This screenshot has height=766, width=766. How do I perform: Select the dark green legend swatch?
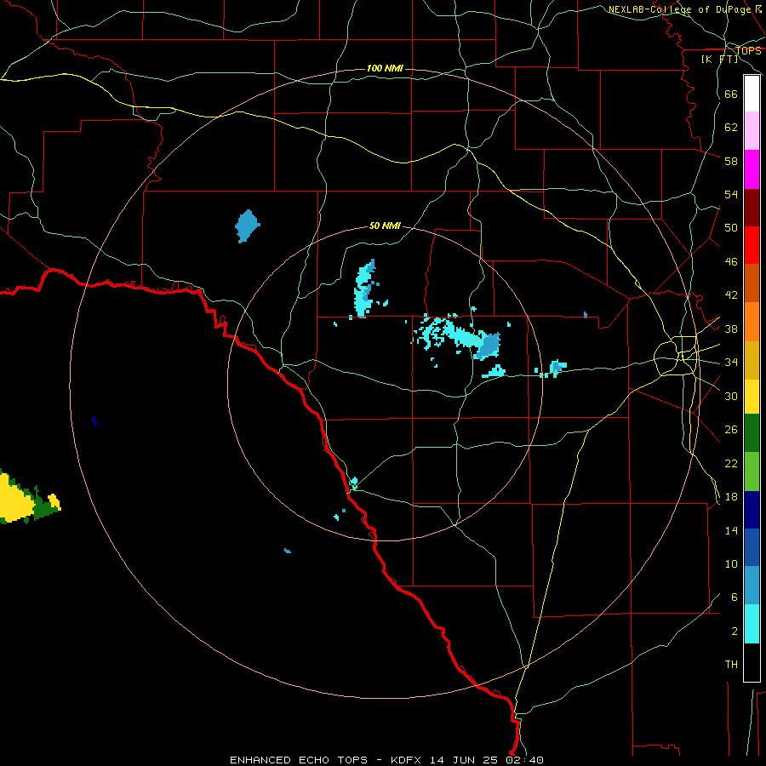pos(752,433)
